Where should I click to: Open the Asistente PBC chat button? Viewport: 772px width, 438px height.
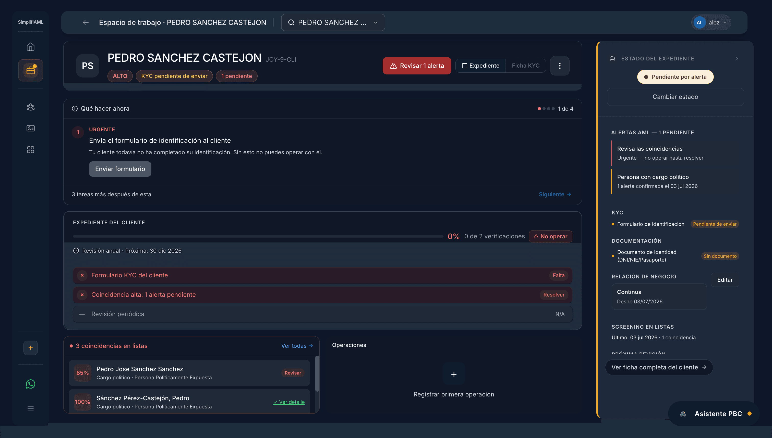click(714, 414)
